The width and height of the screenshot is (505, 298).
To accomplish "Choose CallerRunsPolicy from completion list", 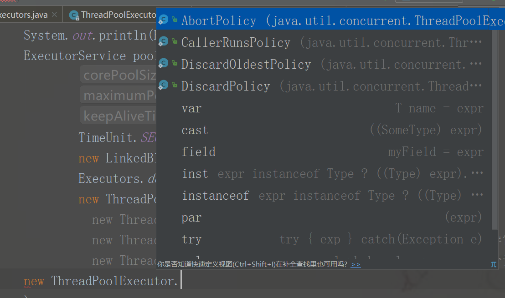I will tap(325, 42).
